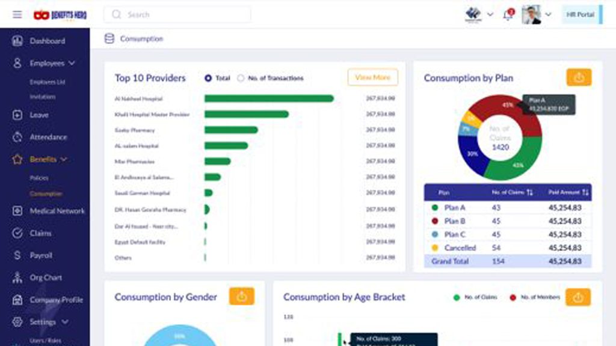The height and width of the screenshot is (346, 616).
Task: Click the Plan A green color dot
Action: coord(435,207)
